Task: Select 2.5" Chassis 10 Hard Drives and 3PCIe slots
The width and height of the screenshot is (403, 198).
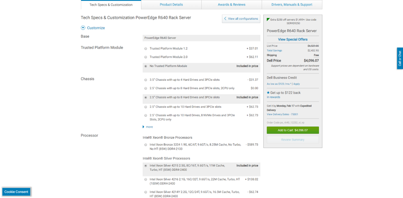Action: pyautogui.click(x=146, y=107)
